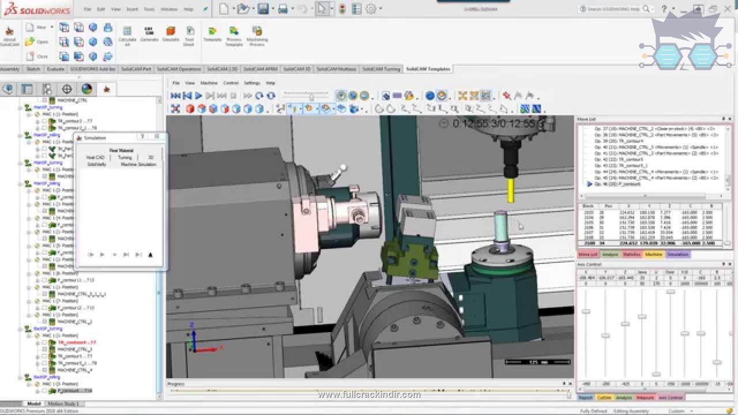Select SolidVerify in the Simulation dialog
Image resolution: width=738 pixels, height=415 pixels.
pyautogui.click(x=96, y=164)
